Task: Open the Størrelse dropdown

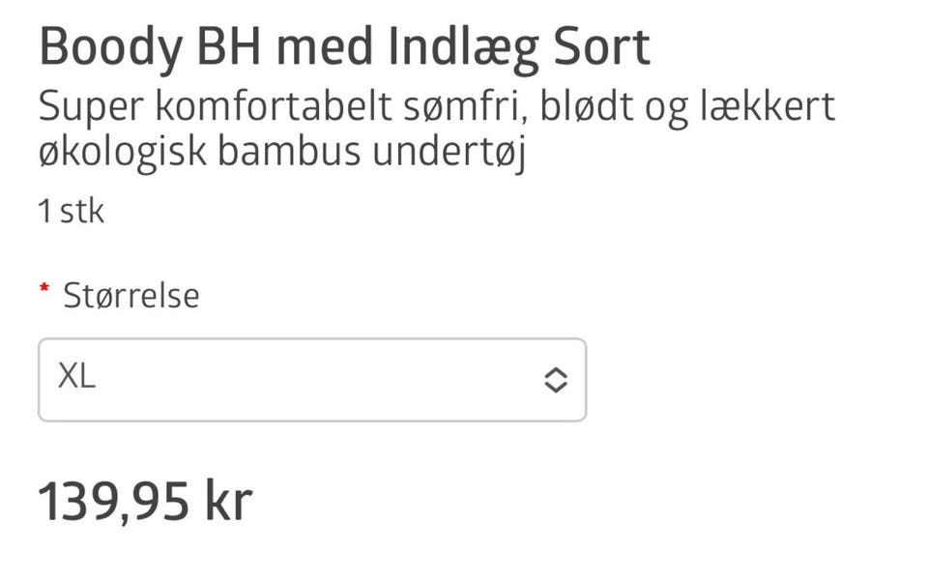Action: pyautogui.click(x=311, y=380)
